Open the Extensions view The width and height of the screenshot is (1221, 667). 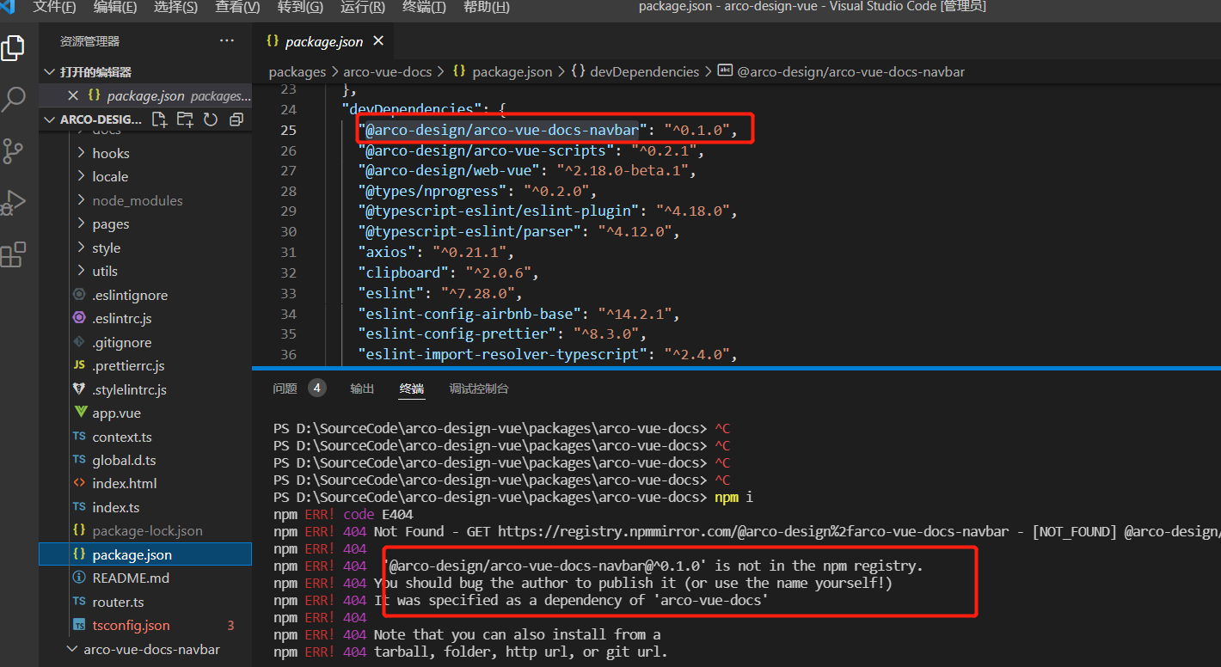coord(13,254)
